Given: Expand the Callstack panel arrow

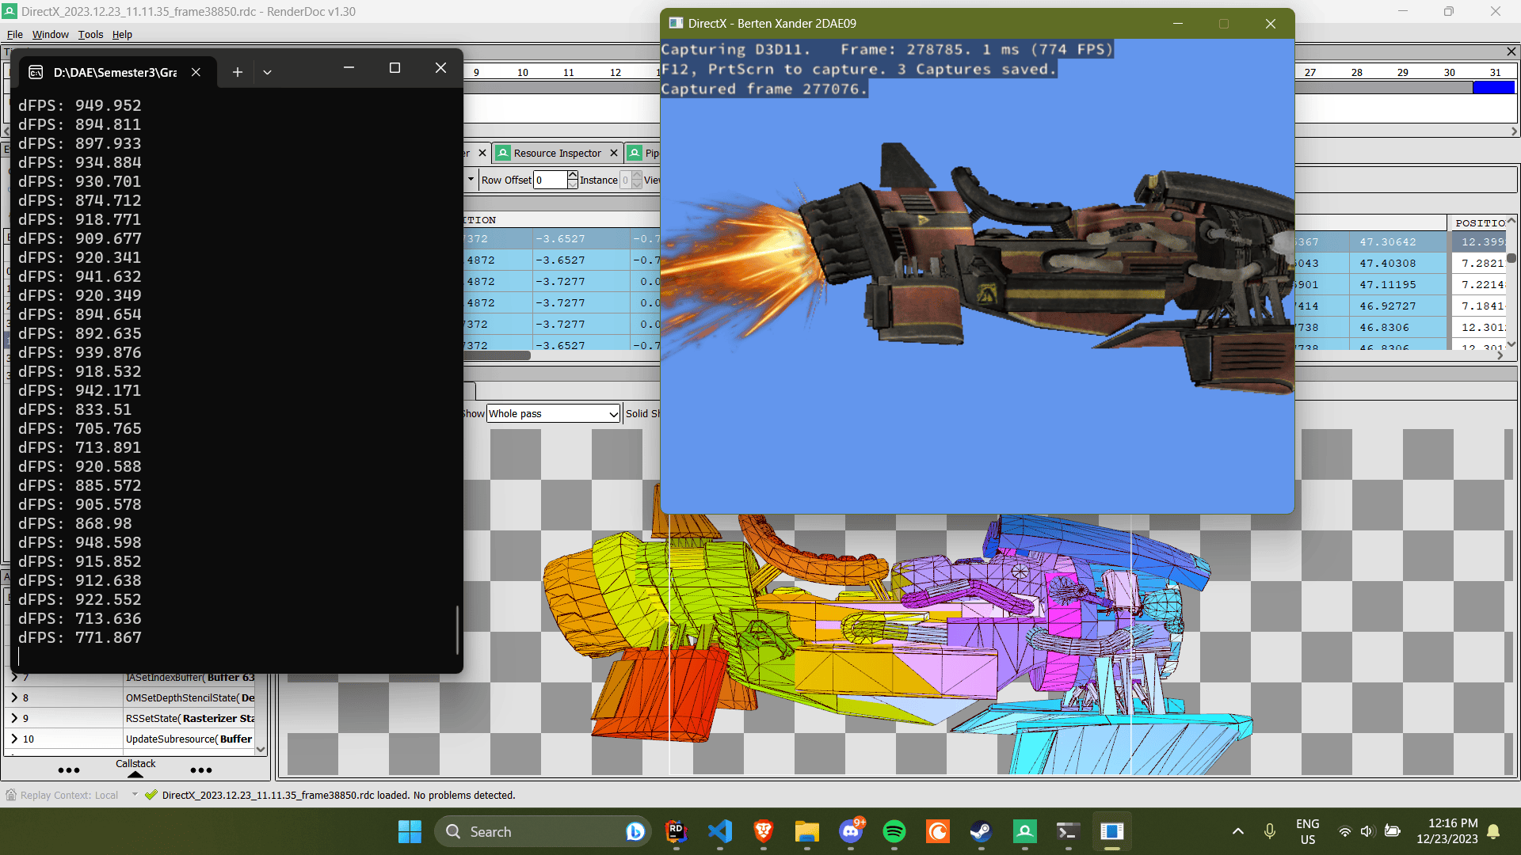Looking at the screenshot, I should [x=135, y=774].
